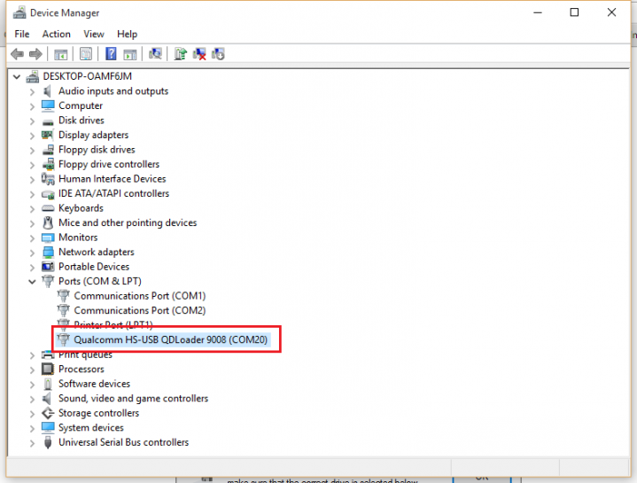Select Communications Port (COM1) device

139,296
